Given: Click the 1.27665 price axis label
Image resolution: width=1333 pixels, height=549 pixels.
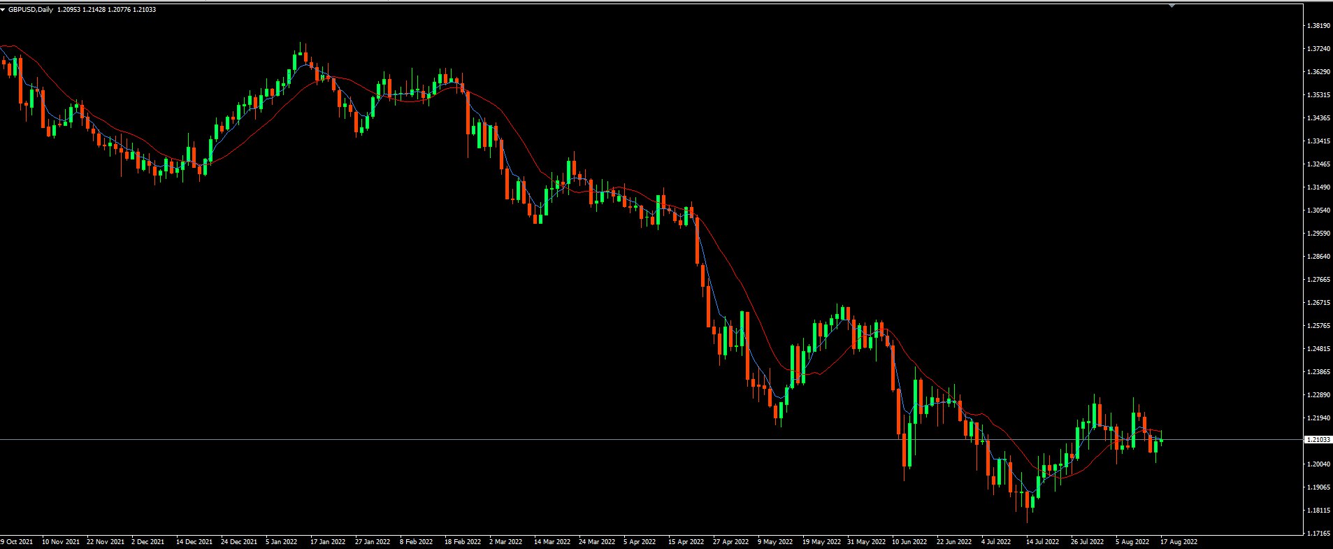Looking at the screenshot, I should point(1318,280).
